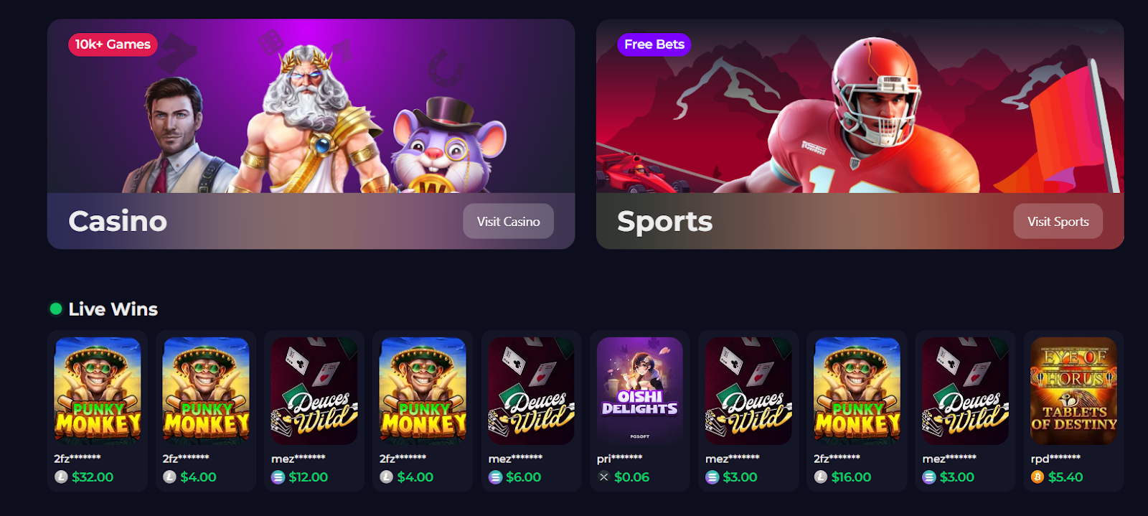Viewport: 1148px width, 516px height.
Task: Click the Visit Casino button
Action: pos(508,221)
